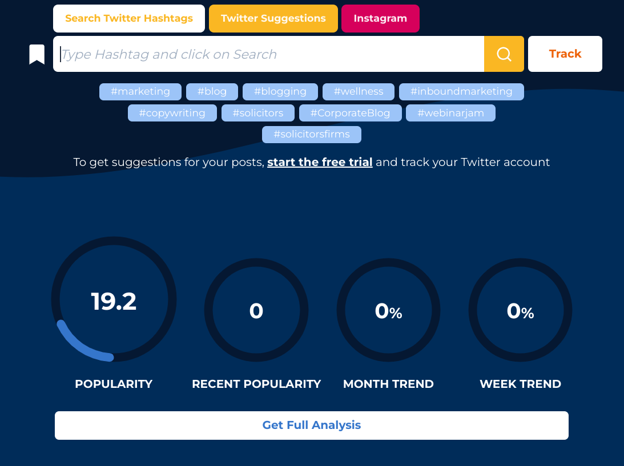Viewport: 624px width, 466px height.
Task: Click the WEEK TREND label
Action: tap(520, 384)
